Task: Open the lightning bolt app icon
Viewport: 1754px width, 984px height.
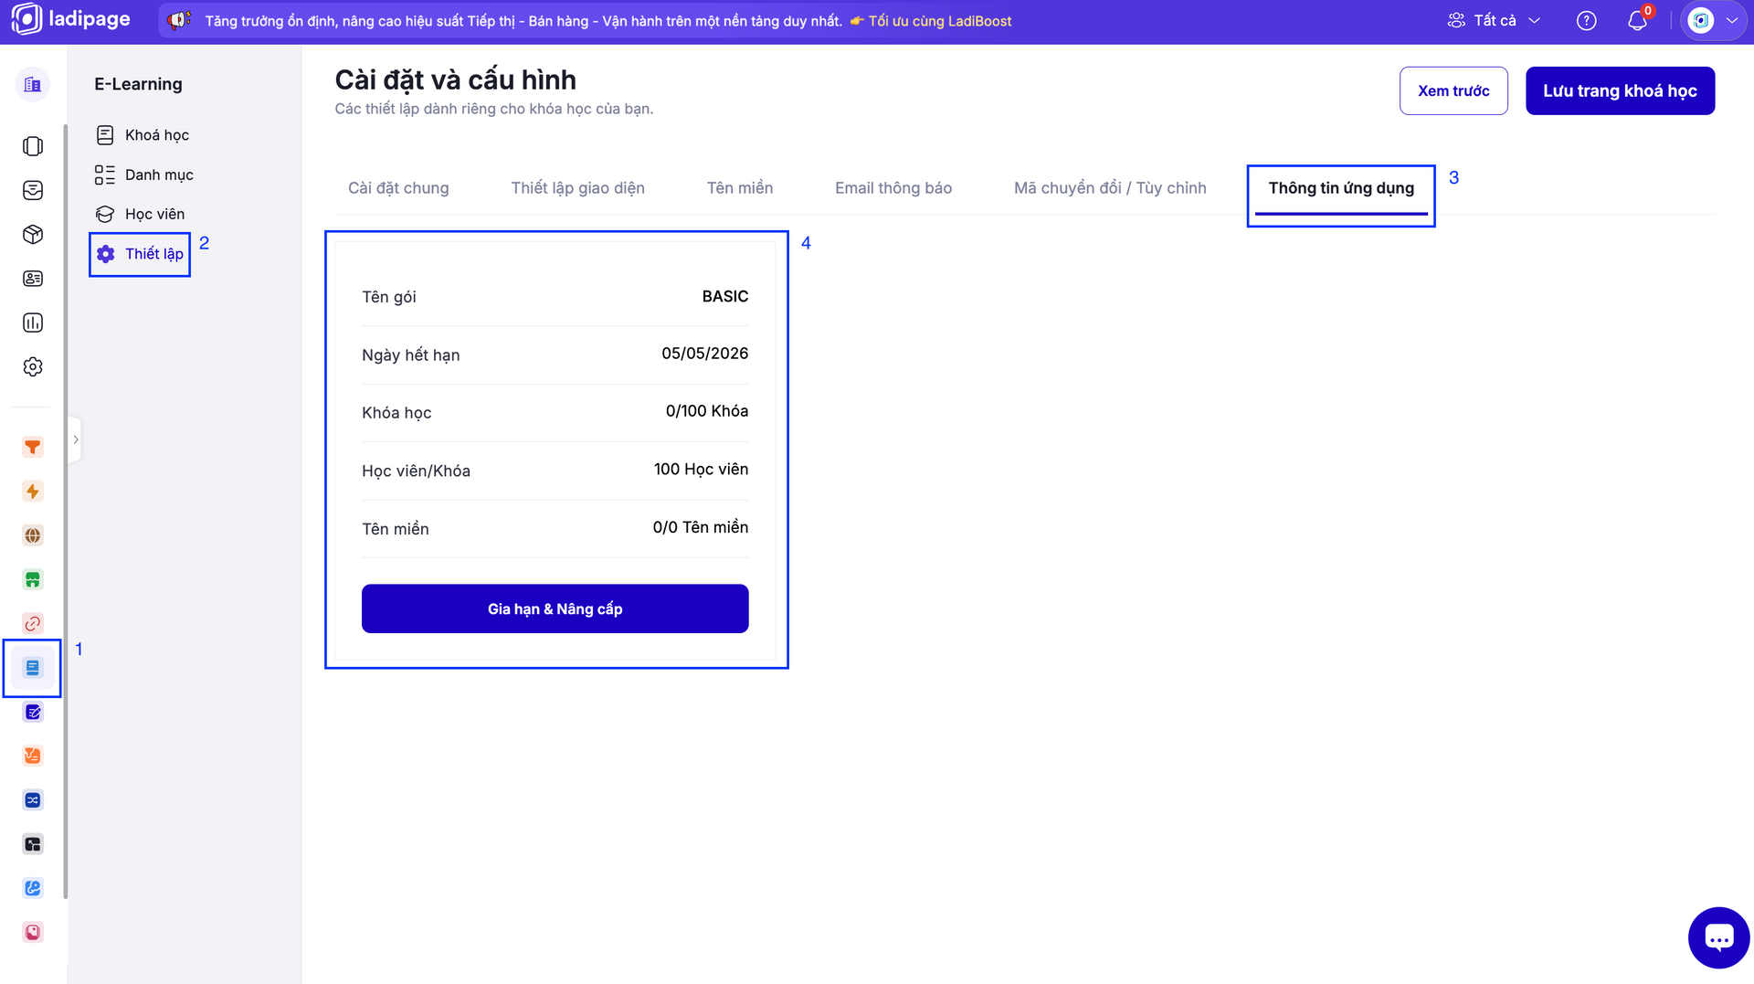Action: coord(33,492)
